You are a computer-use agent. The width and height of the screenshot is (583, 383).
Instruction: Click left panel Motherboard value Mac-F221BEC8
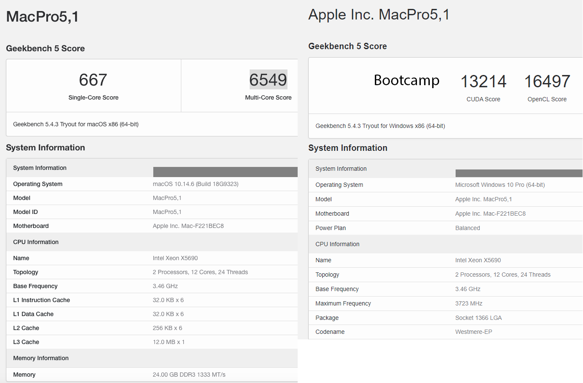point(189,226)
